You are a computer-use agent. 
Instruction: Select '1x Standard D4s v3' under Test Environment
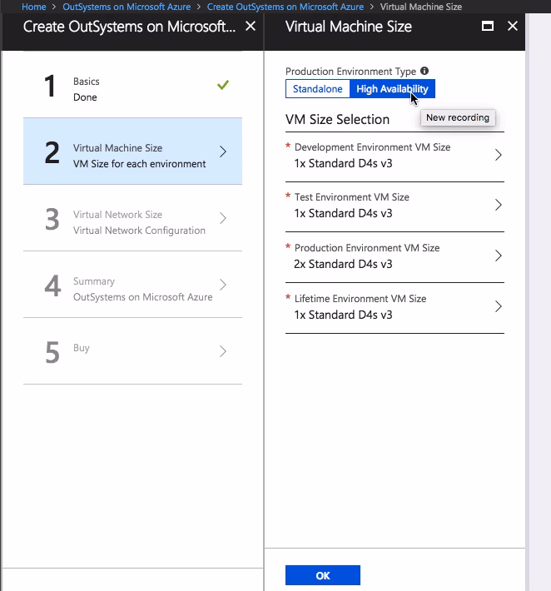[x=343, y=213]
